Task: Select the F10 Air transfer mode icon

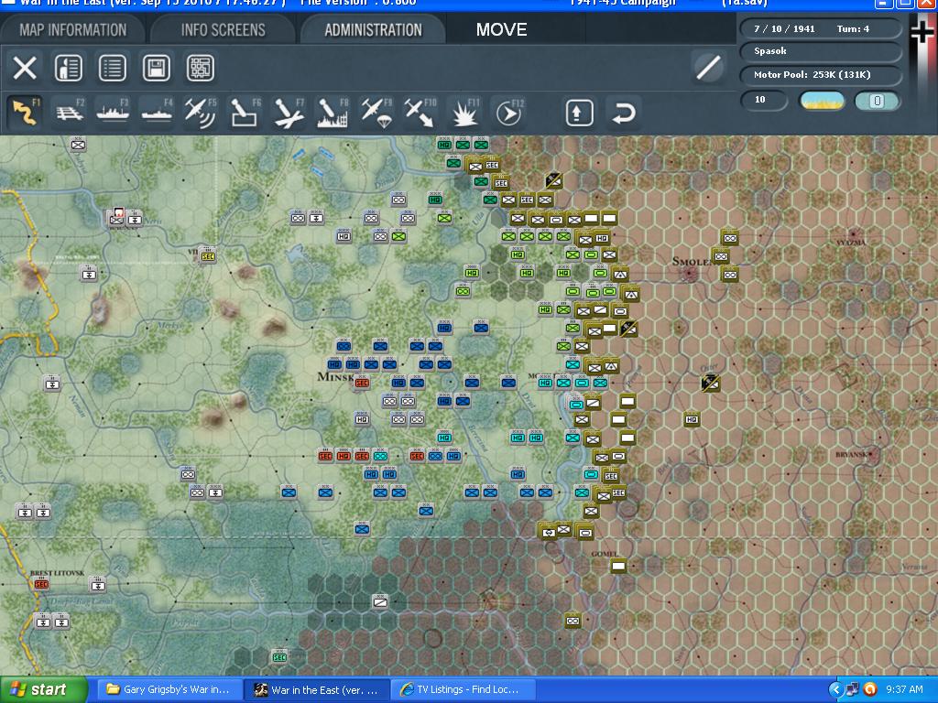Action: pos(420,113)
